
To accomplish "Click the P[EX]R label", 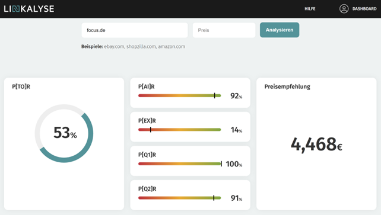I will click(x=147, y=121).
